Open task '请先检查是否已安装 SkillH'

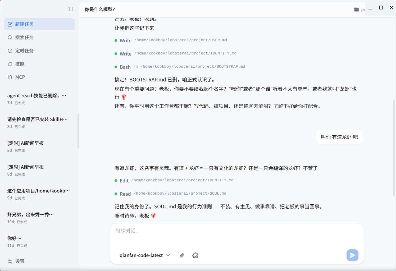[40, 123]
